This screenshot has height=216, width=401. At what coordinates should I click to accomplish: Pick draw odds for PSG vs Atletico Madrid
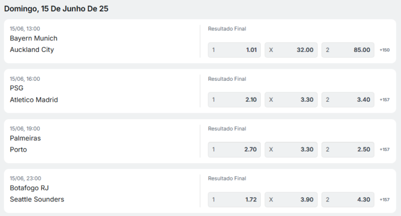pyautogui.click(x=291, y=100)
